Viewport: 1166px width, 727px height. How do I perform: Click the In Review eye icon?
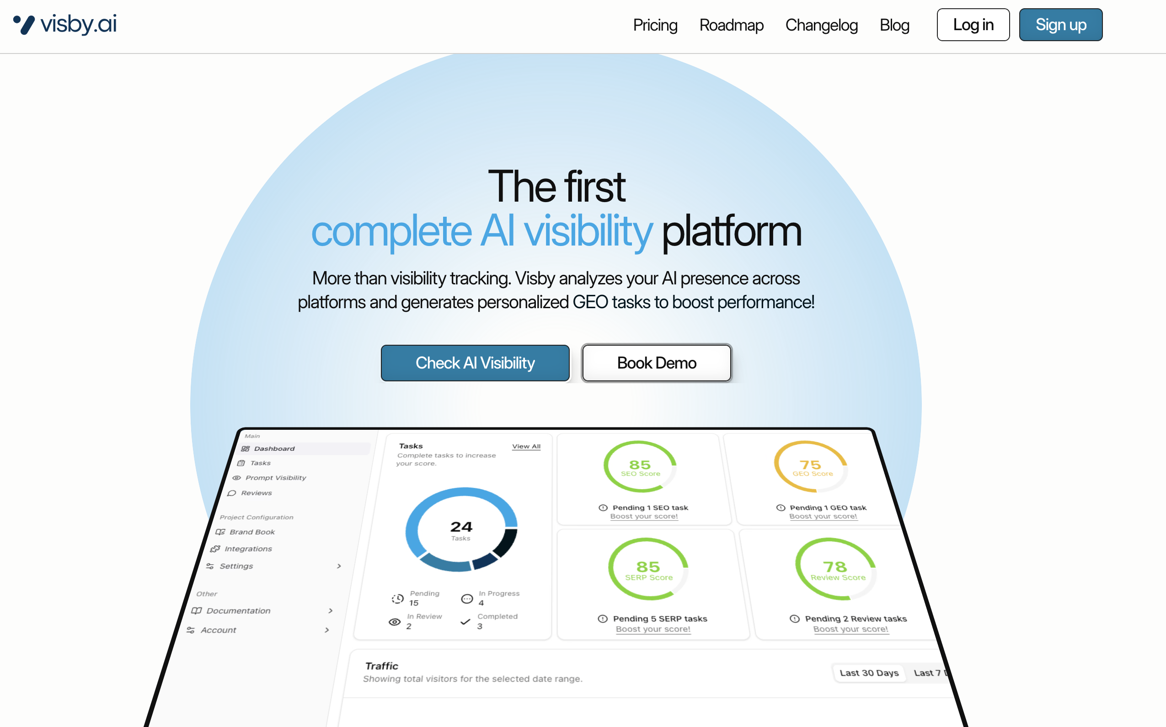coord(394,622)
